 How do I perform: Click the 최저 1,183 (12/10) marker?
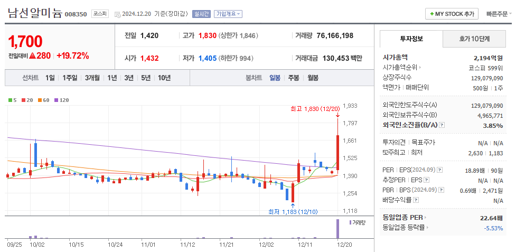coord(293,212)
